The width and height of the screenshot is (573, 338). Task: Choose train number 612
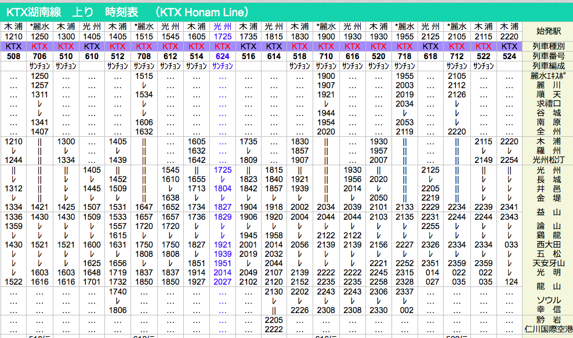[171, 56]
